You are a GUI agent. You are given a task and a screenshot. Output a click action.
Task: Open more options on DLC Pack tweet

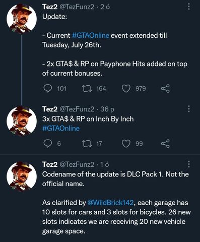[189, 164]
